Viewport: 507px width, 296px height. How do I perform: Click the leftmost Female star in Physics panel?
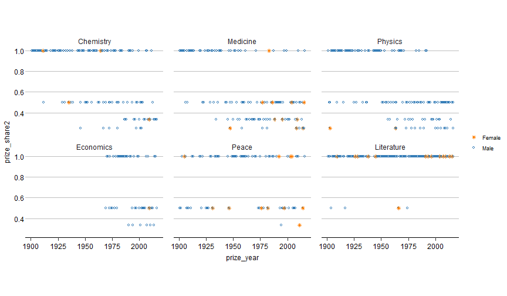330,128
